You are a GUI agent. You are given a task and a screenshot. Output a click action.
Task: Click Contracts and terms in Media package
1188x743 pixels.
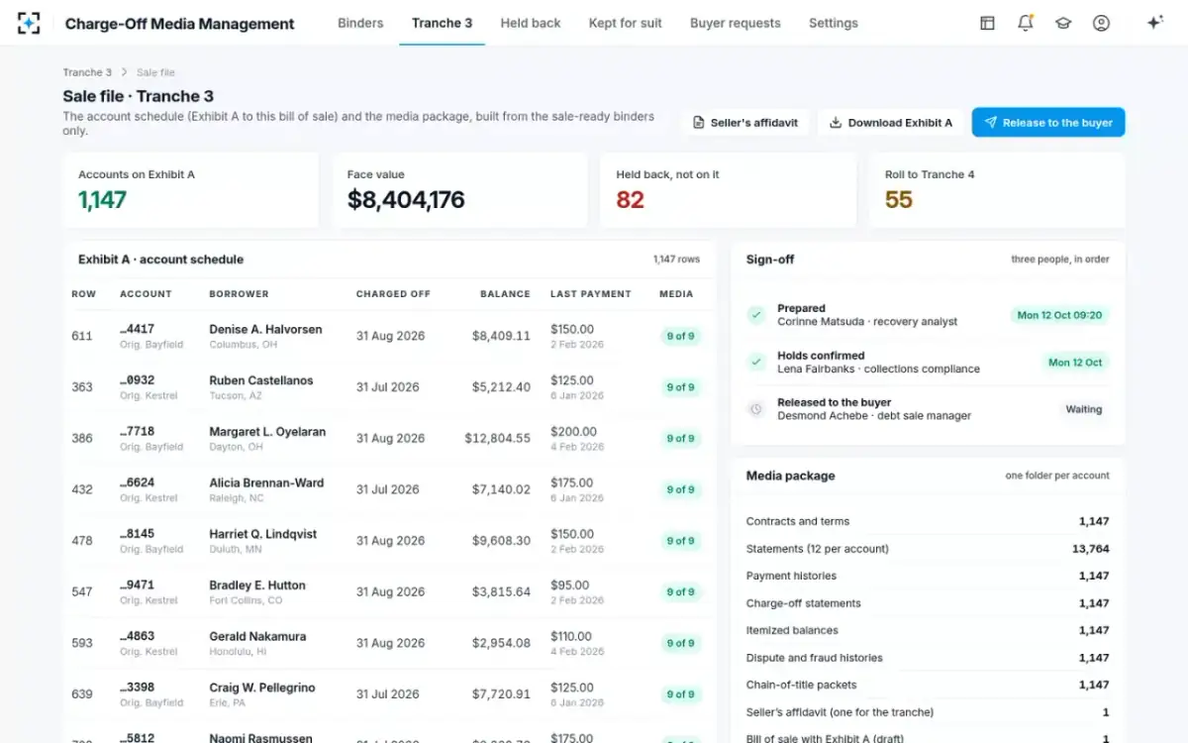928,521
